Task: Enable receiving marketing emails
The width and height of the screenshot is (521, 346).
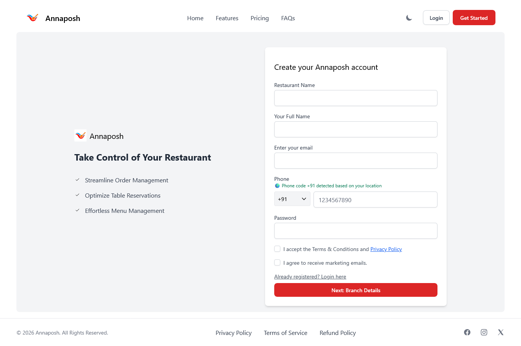Action: [277, 262]
